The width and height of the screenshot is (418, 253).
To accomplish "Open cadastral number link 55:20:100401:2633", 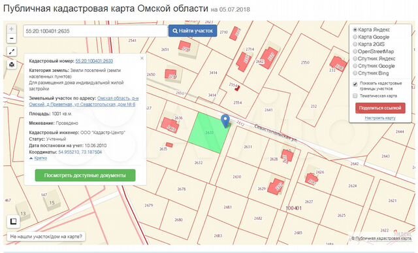I will 94,61.
